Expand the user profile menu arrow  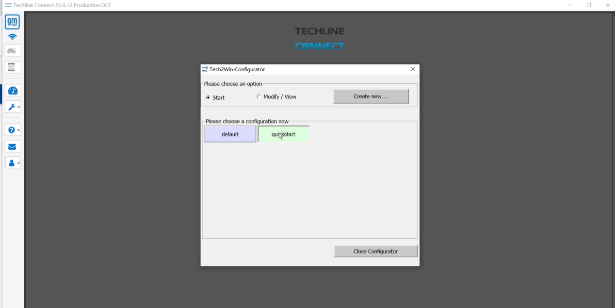(19, 163)
